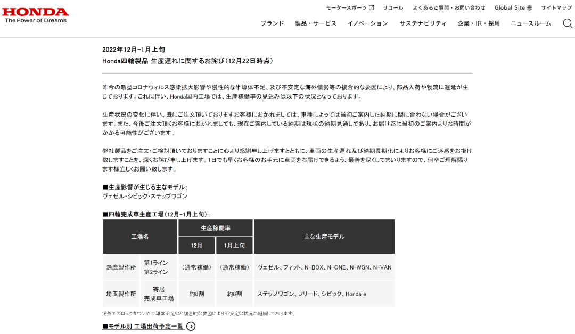The height and width of the screenshot is (334, 575).
Task: Click the 鈴鹿製作所 cell
Action: click(x=121, y=267)
